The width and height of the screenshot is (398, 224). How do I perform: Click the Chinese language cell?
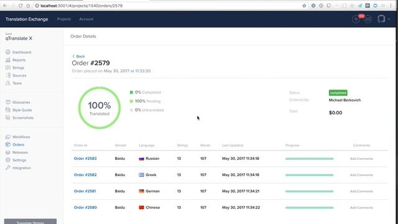(149, 207)
